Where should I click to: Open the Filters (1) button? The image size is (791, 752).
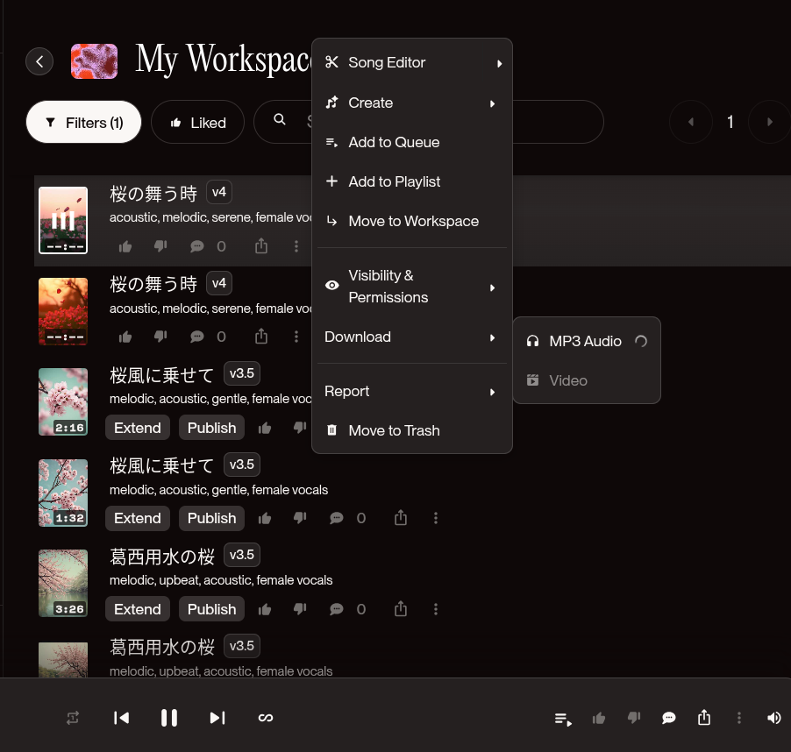click(83, 123)
